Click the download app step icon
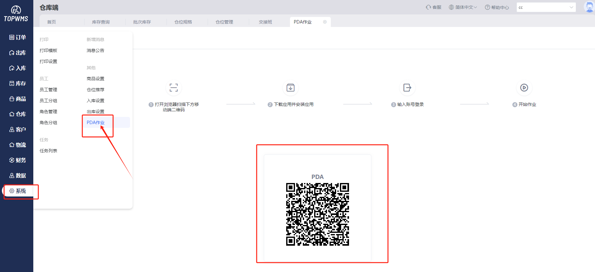The width and height of the screenshot is (595, 272). (291, 87)
